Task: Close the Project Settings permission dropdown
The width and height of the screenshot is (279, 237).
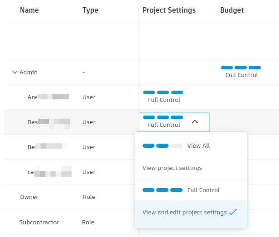Action: (x=195, y=121)
